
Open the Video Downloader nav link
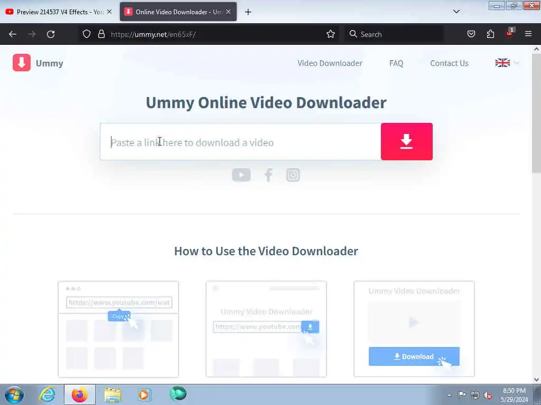pos(330,63)
